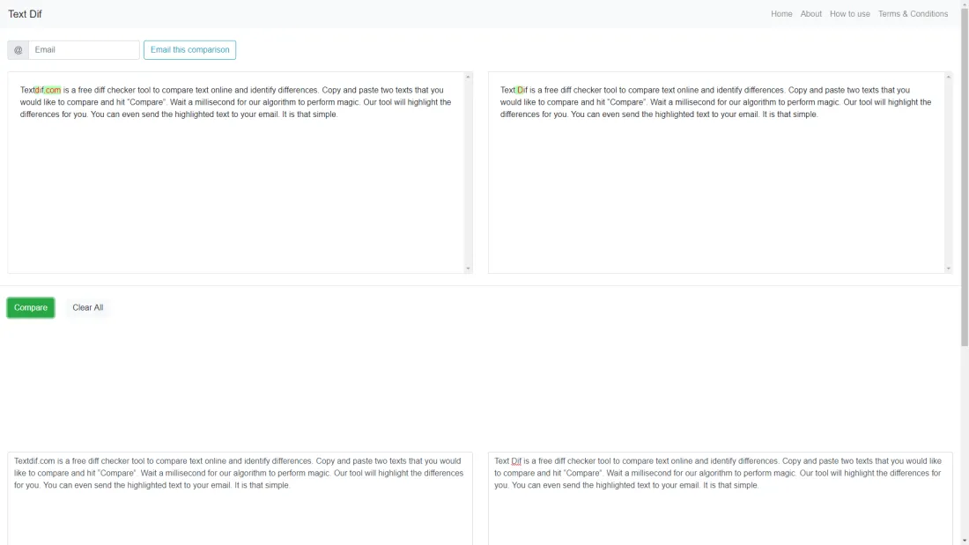The width and height of the screenshot is (969, 545).
Task: Open the Terms & Conditions page
Action: (x=914, y=13)
